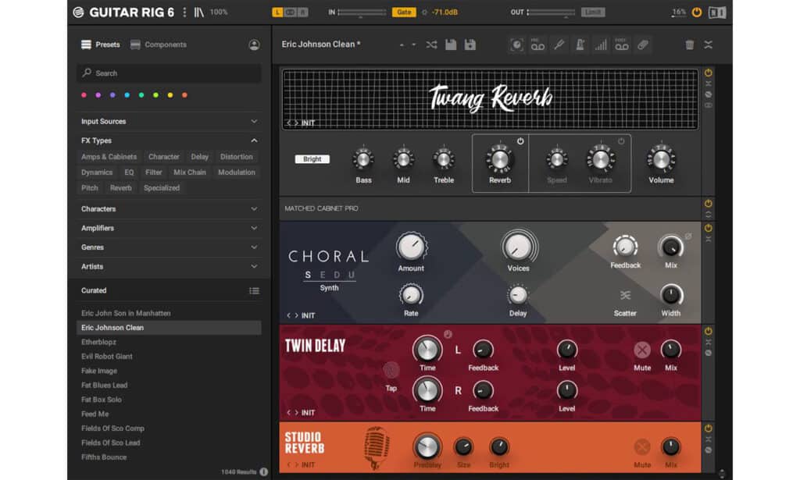Open the tuner tool
The height and width of the screenshot is (480, 800).
(x=559, y=44)
